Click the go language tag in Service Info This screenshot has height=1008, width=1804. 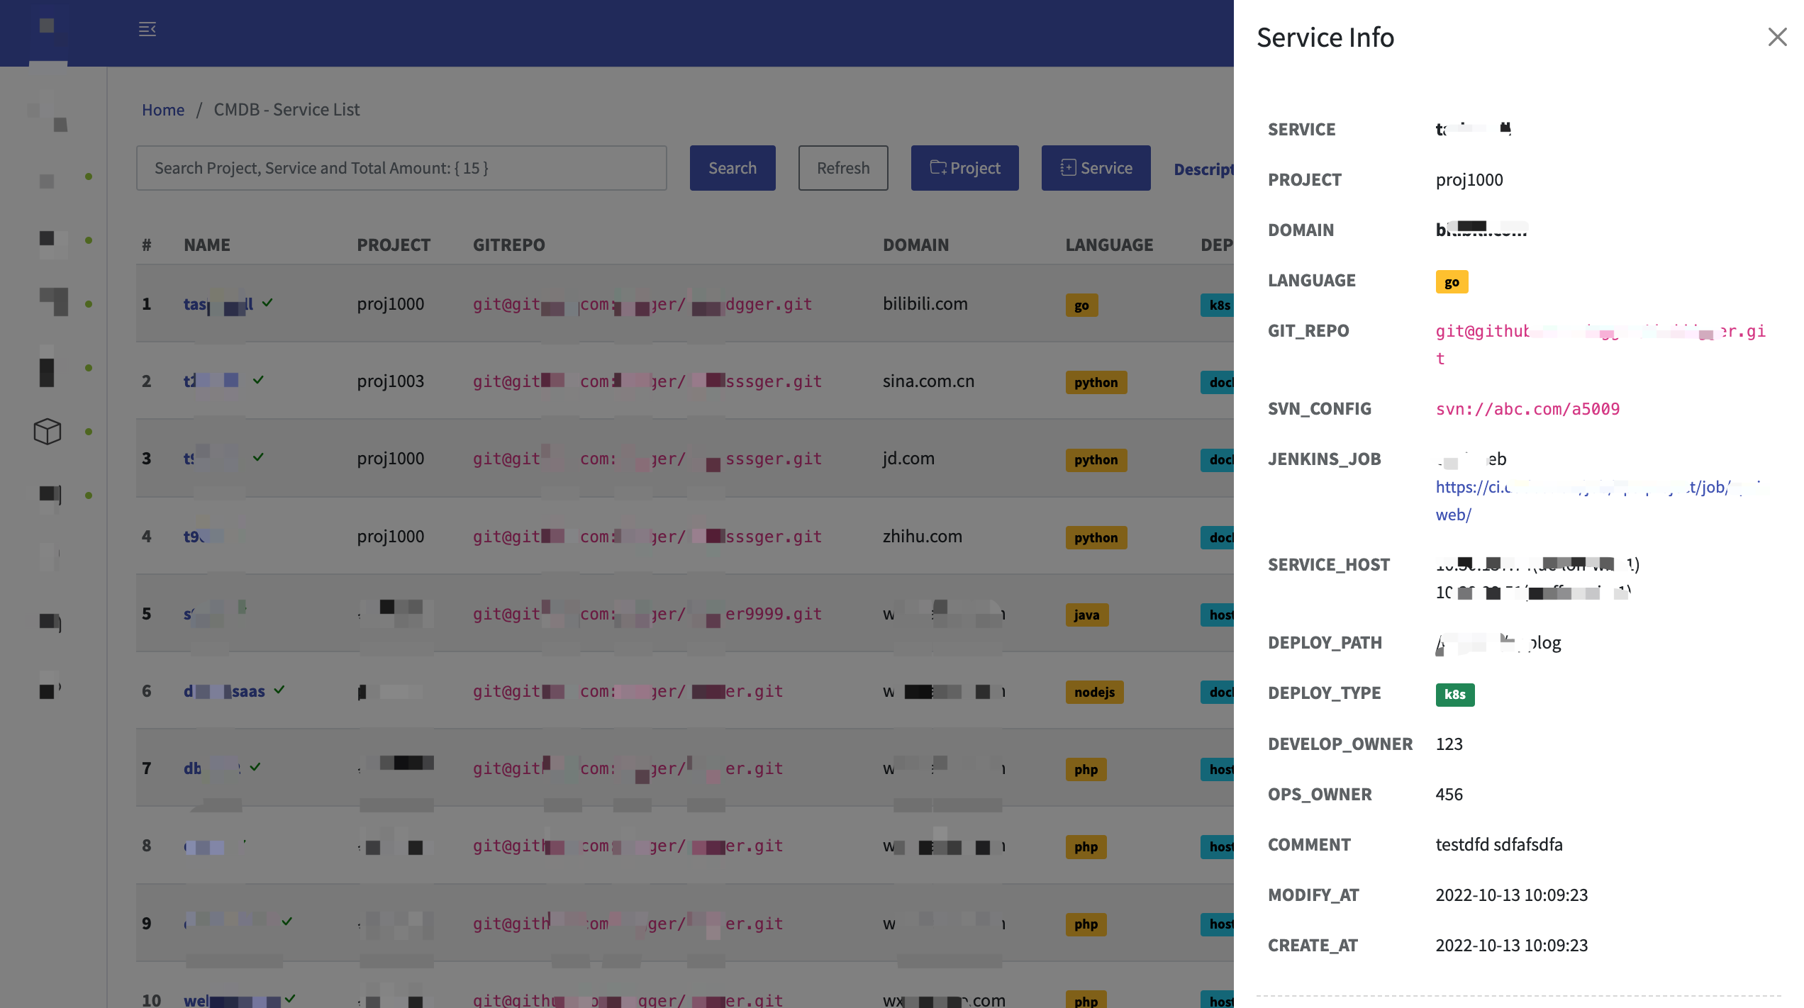tap(1452, 282)
